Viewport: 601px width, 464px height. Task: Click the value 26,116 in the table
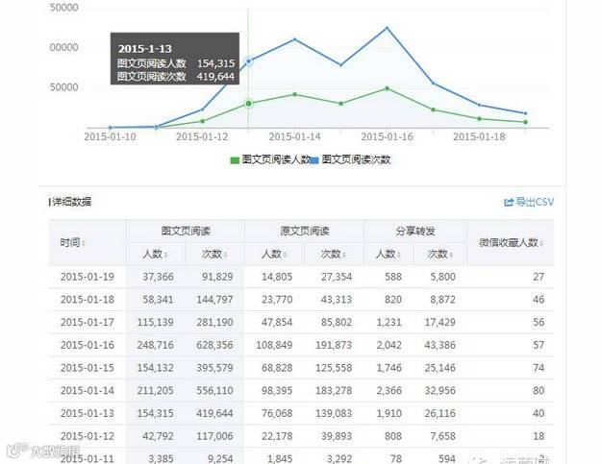click(x=440, y=413)
